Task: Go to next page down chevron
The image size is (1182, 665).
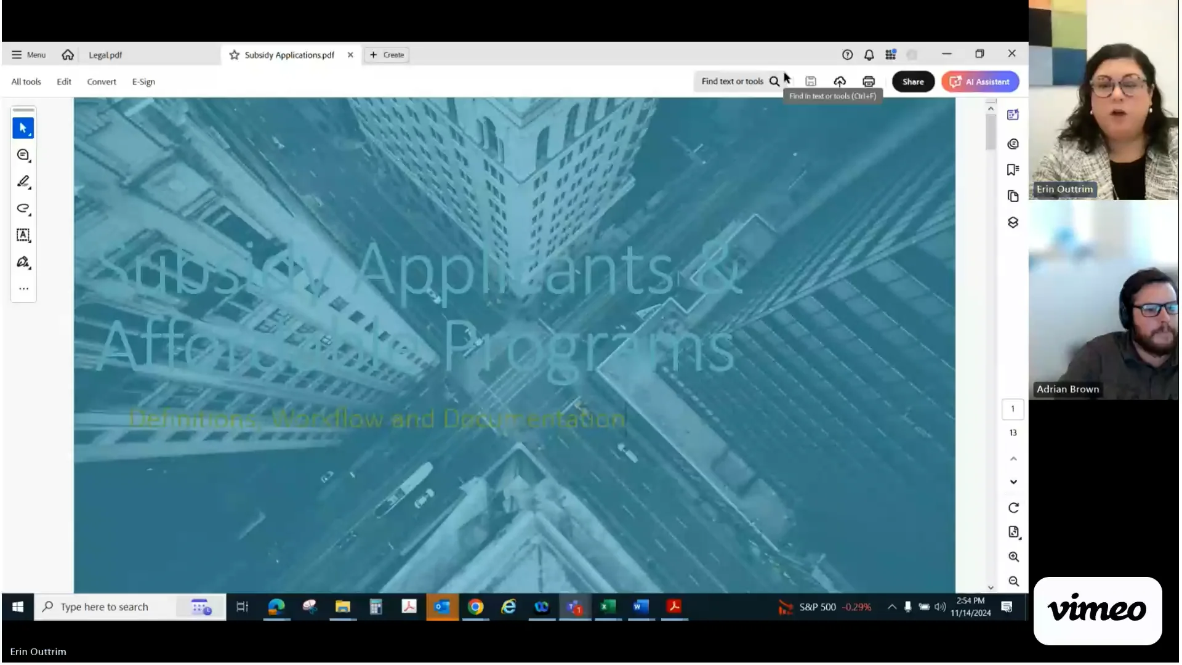Action: point(1013,482)
